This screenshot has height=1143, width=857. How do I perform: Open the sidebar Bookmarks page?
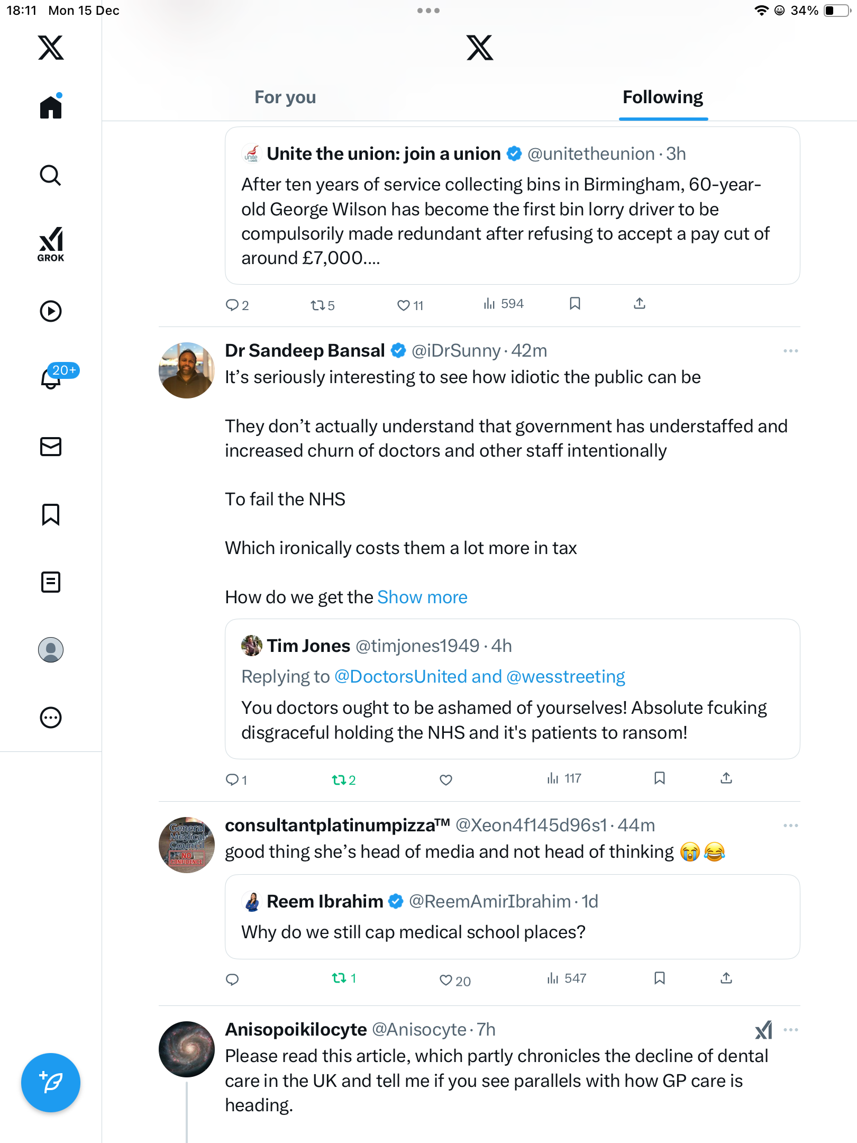51,514
